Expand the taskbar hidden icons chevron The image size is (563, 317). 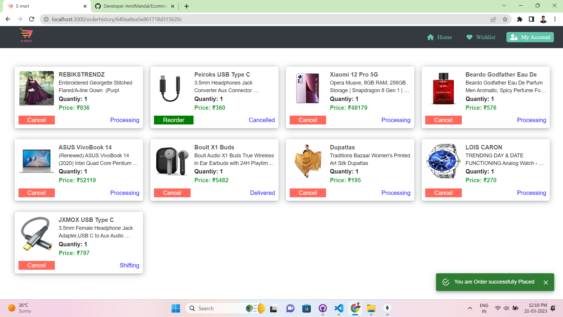pyautogui.click(x=470, y=308)
